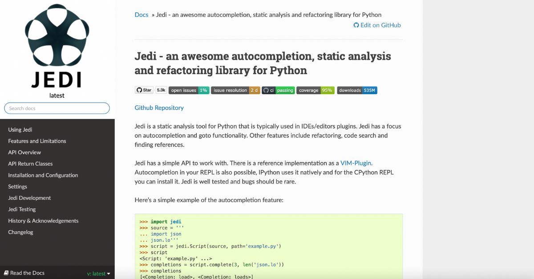Expand the v: latest version flyout
Screen dimensions: 534x279
pos(98,273)
